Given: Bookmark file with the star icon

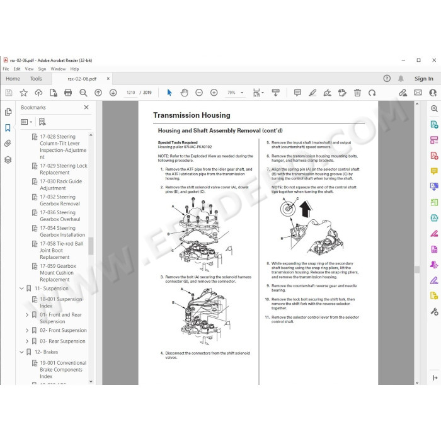Looking at the screenshot, I should click(x=24, y=93).
